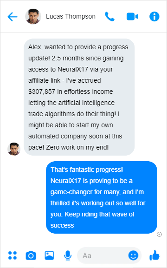
Task: Start a voice call with Lucas Thompson
Action: [109, 17]
